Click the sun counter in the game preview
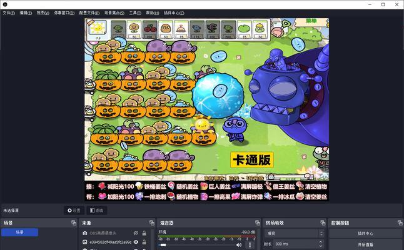The image size is (404, 250). coord(98,31)
